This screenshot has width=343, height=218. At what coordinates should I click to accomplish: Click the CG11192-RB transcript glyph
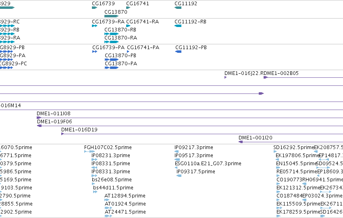click(178, 26)
